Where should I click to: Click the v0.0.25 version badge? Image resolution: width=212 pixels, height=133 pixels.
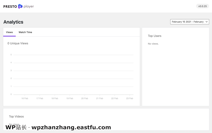click(x=202, y=6)
